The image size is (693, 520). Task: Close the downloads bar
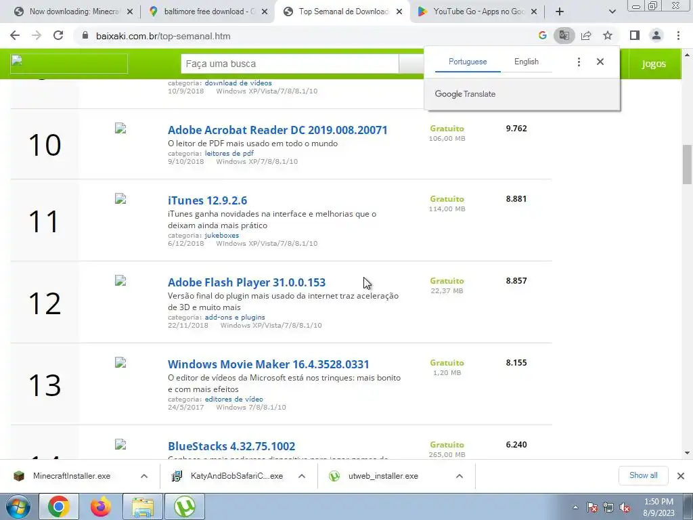pos(681,476)
